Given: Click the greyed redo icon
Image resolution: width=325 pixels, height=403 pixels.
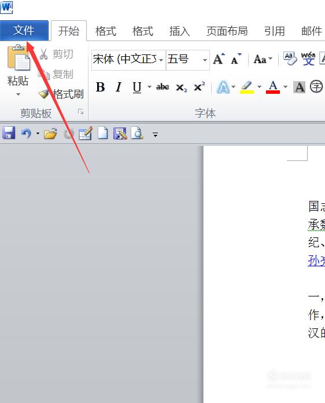Looking at the screenshot, I should point(68,134).
